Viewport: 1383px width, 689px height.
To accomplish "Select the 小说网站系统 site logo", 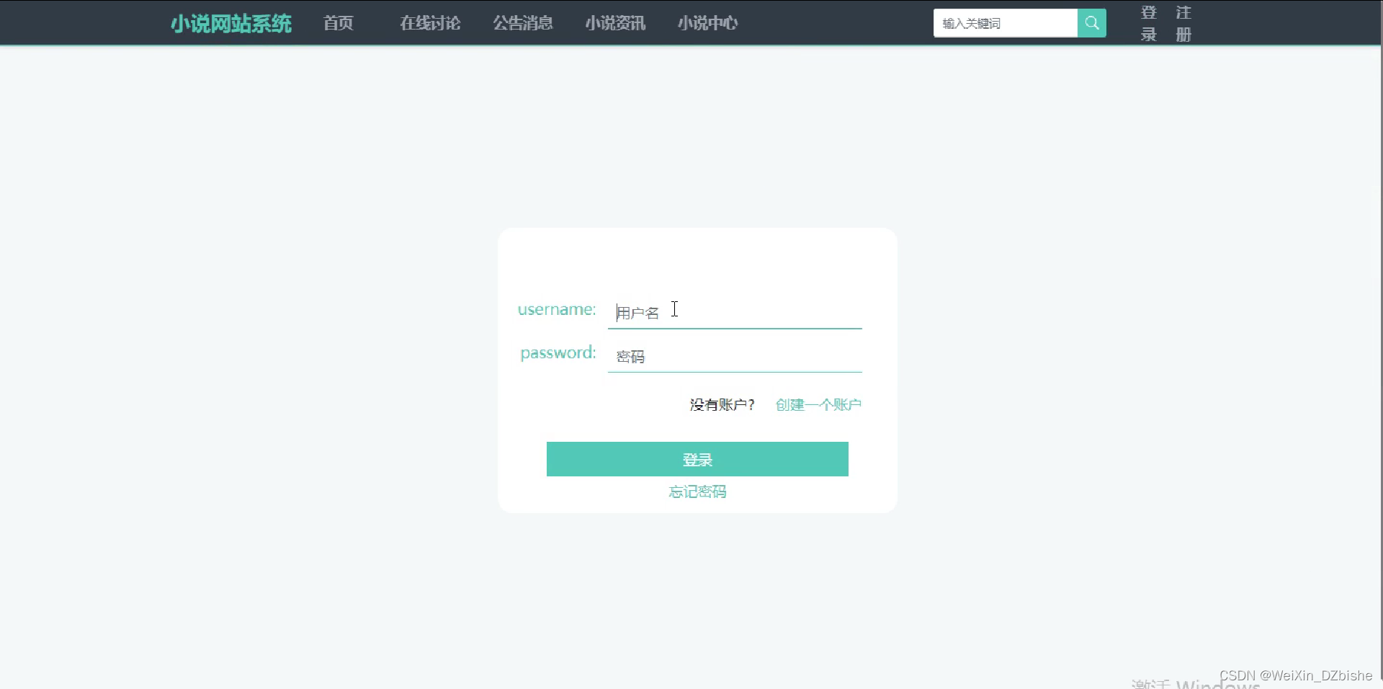I will [x=231, y=23].
